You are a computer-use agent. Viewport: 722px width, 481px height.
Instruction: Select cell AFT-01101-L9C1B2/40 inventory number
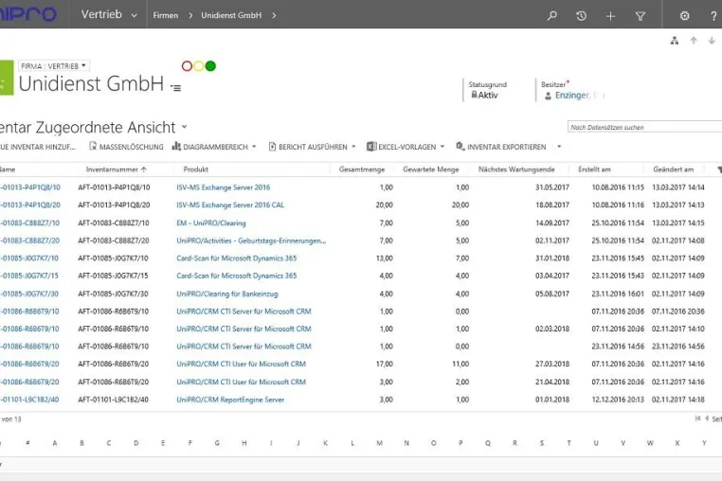point(114,400)
